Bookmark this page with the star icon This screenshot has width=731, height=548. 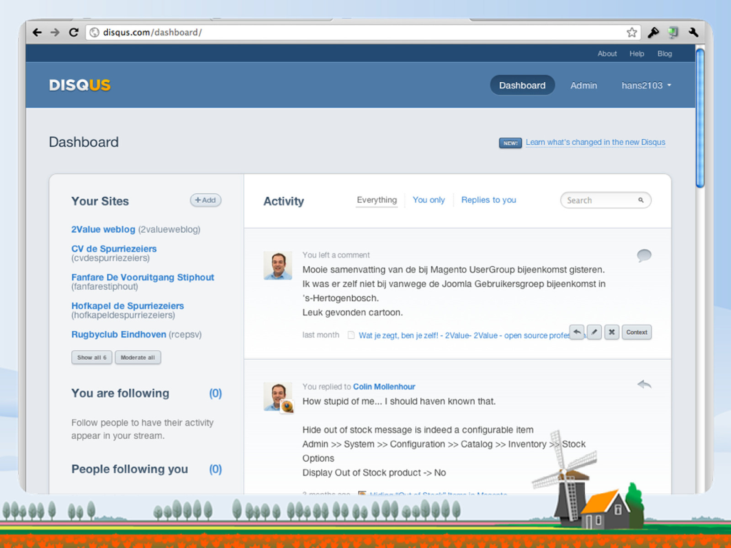click(631, 32)
